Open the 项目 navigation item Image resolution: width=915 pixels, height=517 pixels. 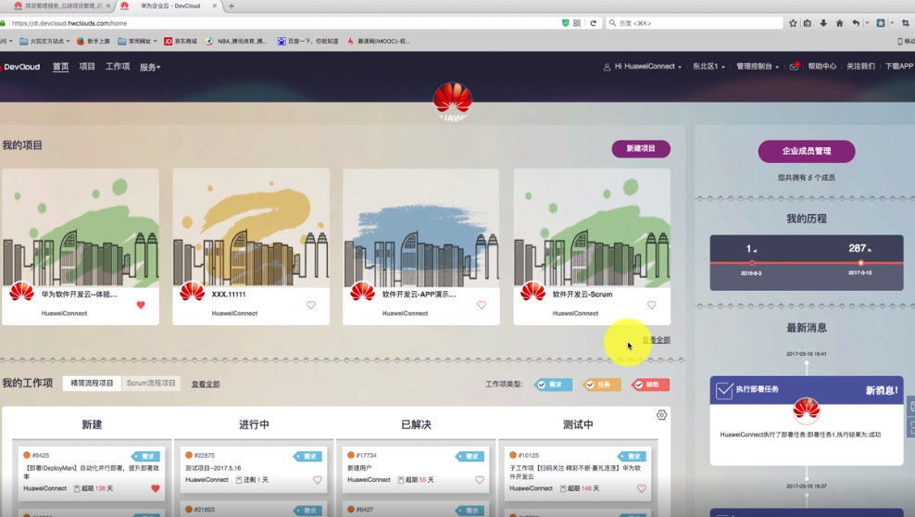pos(87,67)
